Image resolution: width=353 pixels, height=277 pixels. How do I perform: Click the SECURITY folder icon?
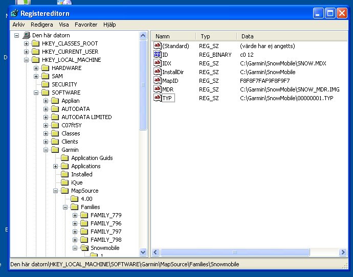pyautogui.click(x=45, y=84)
